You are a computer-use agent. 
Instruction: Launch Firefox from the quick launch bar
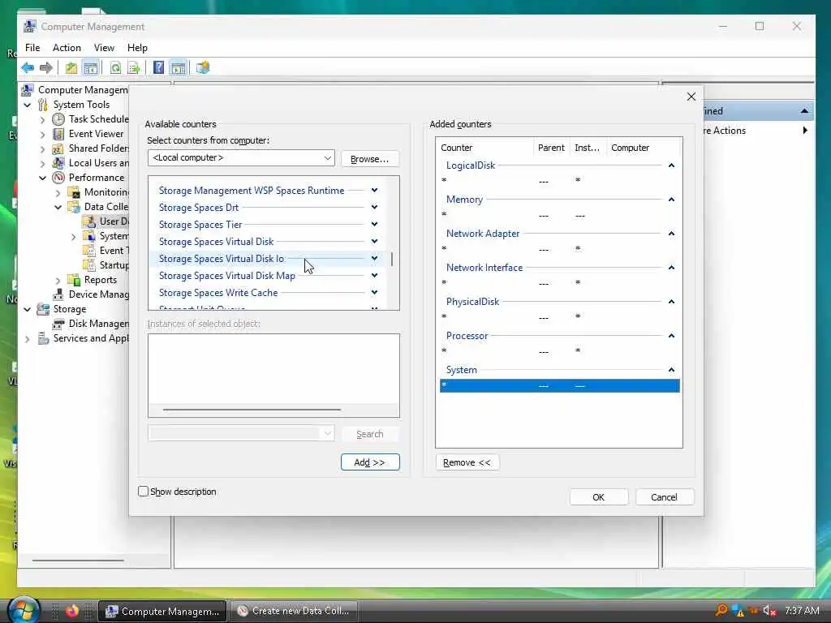pos(72,611)
